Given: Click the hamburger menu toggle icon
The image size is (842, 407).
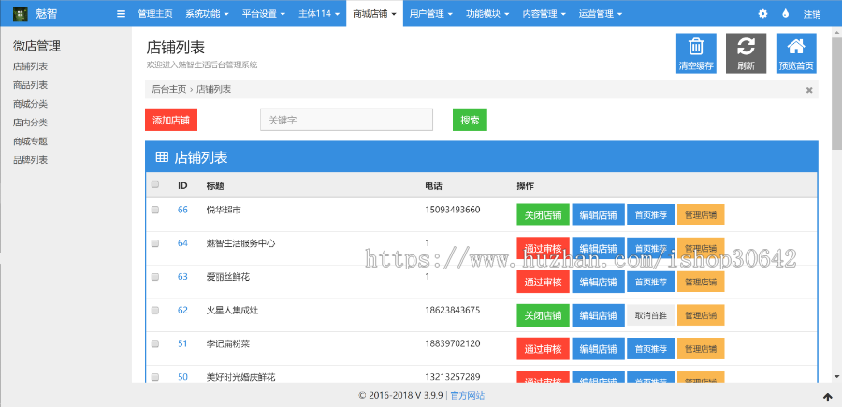Looking at the screenshot, I should pos(121,14).
